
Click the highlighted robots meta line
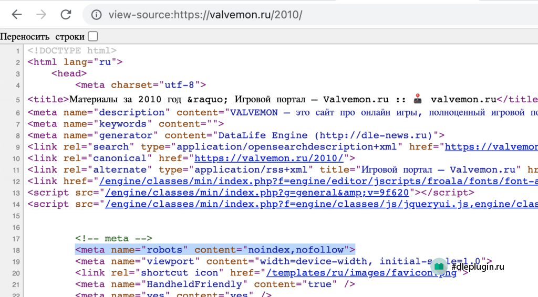click(215, 250)
